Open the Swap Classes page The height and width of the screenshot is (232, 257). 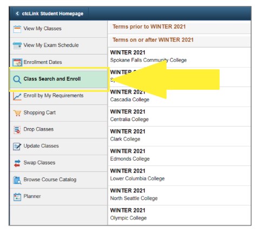(58, 163)
